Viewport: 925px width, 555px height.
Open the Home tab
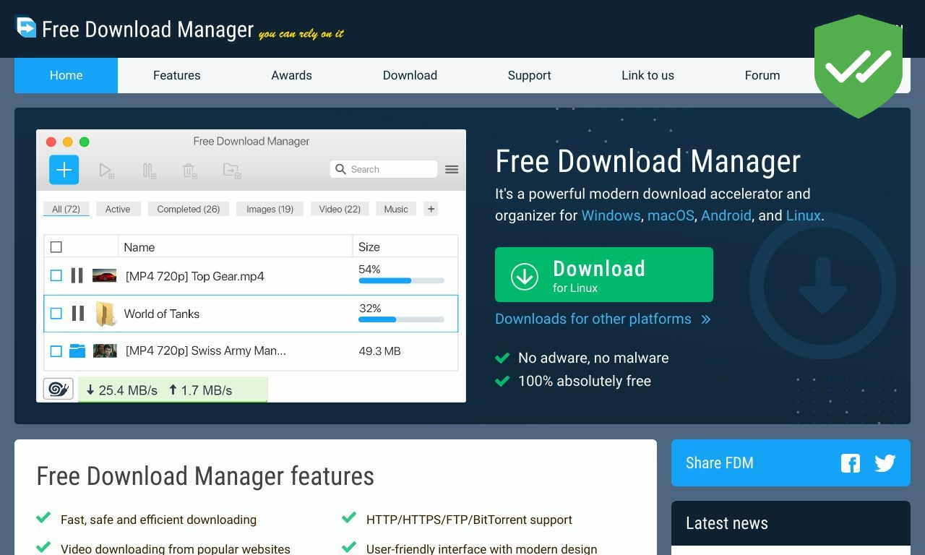tap(66, 75)
